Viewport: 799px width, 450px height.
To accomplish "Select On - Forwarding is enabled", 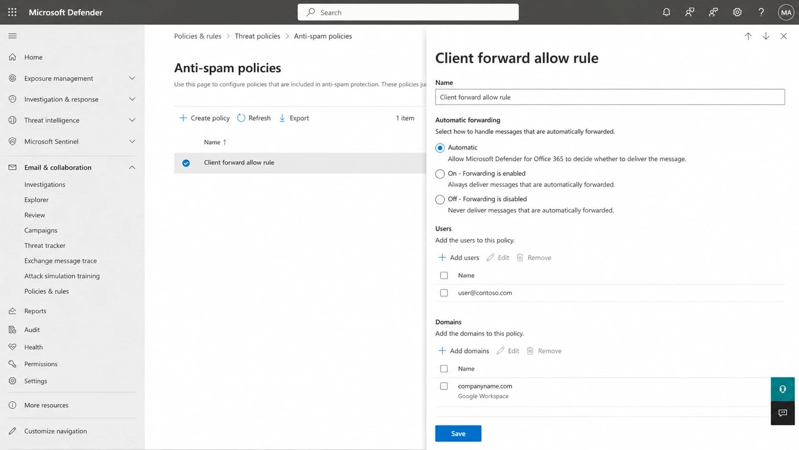I will click(440, 174).
